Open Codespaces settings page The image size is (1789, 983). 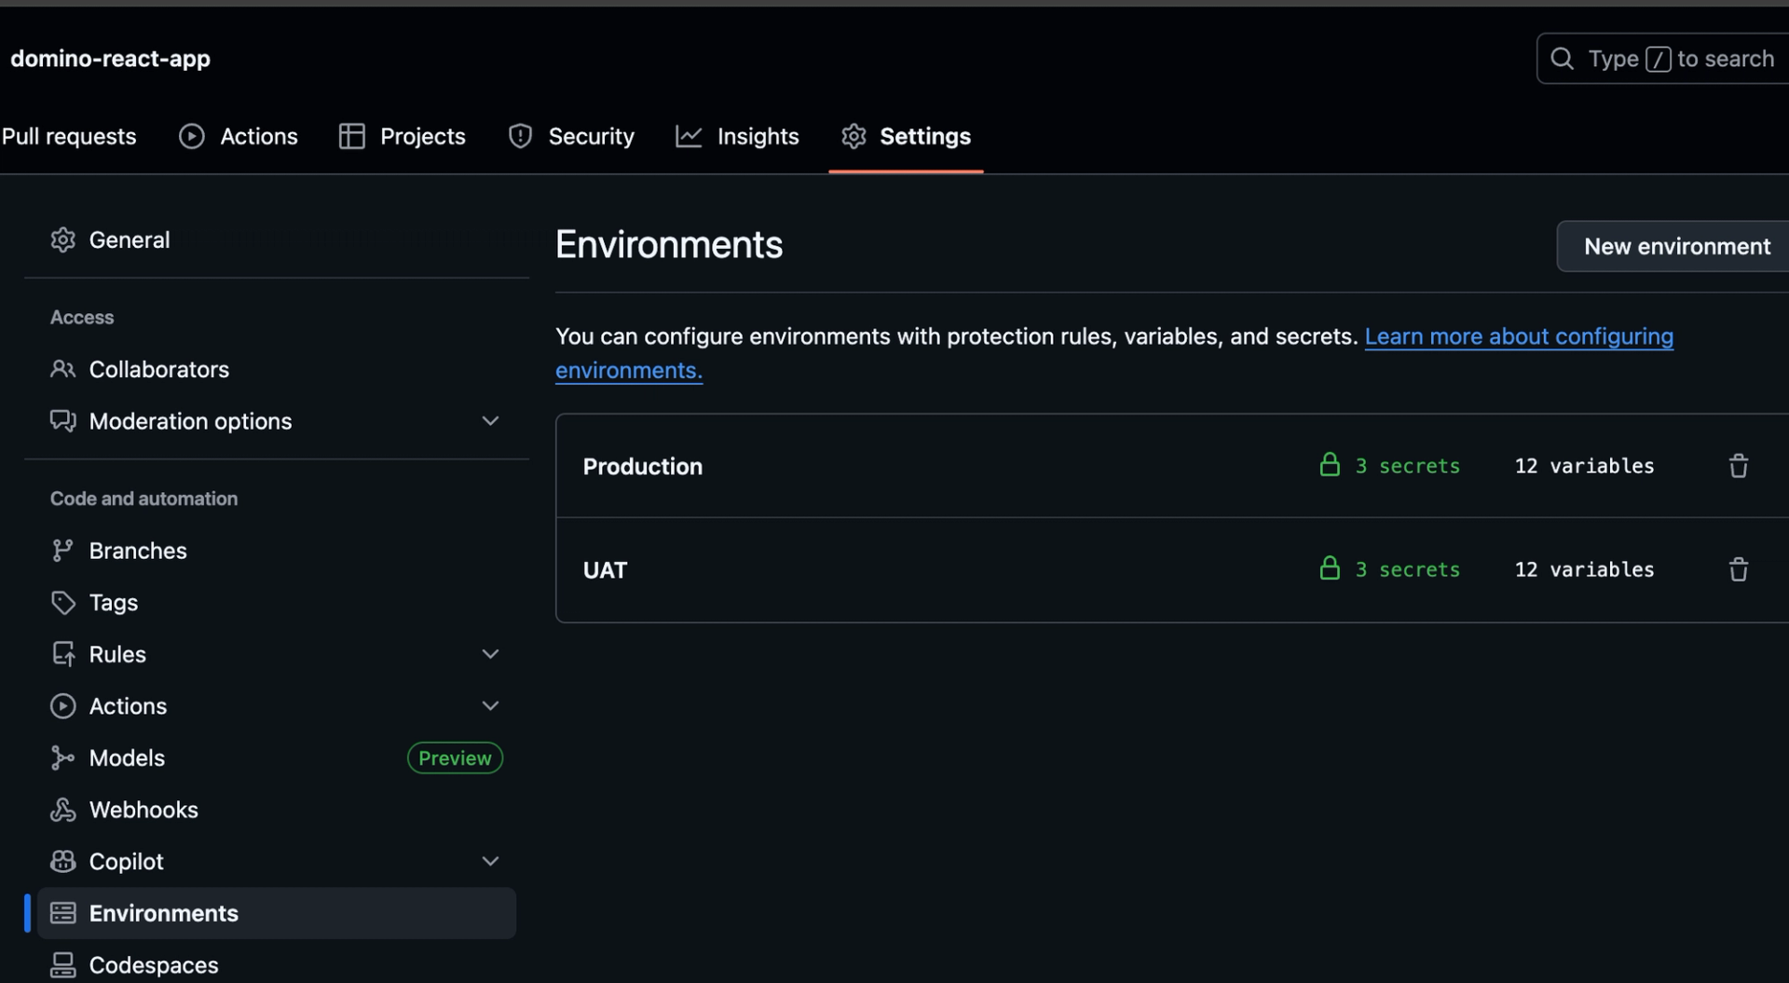tap(276, 965)
